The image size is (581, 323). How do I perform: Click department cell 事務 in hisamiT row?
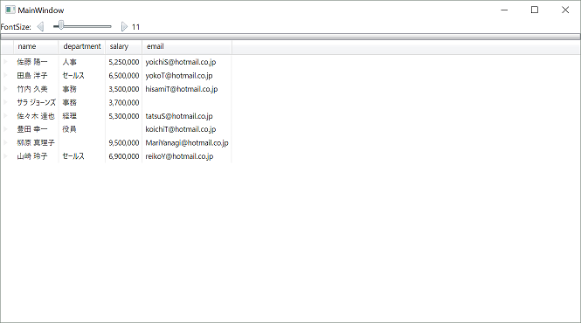(x=82, y=89)
